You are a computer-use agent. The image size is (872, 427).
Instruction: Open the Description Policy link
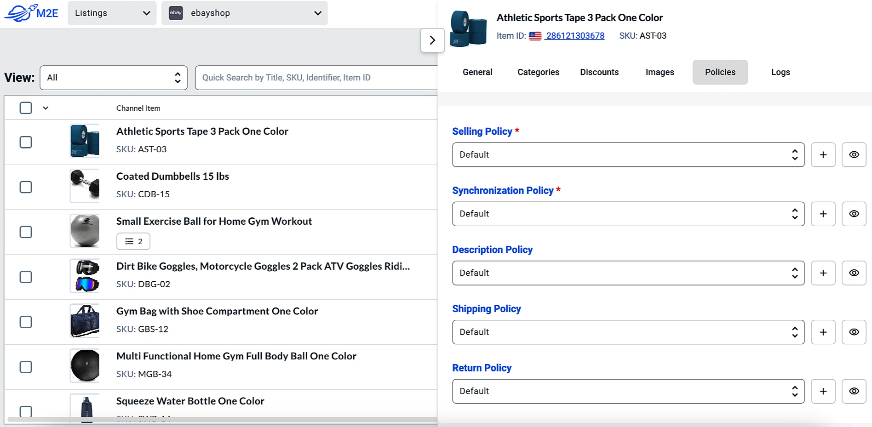492,250
